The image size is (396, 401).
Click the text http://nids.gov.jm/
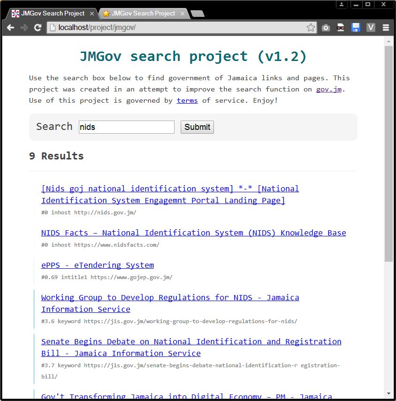(105, 212)
